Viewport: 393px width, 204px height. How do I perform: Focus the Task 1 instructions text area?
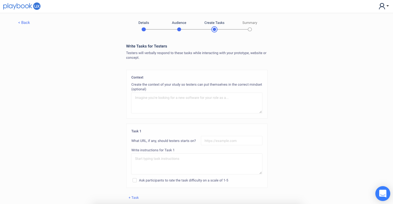[197, 164]
